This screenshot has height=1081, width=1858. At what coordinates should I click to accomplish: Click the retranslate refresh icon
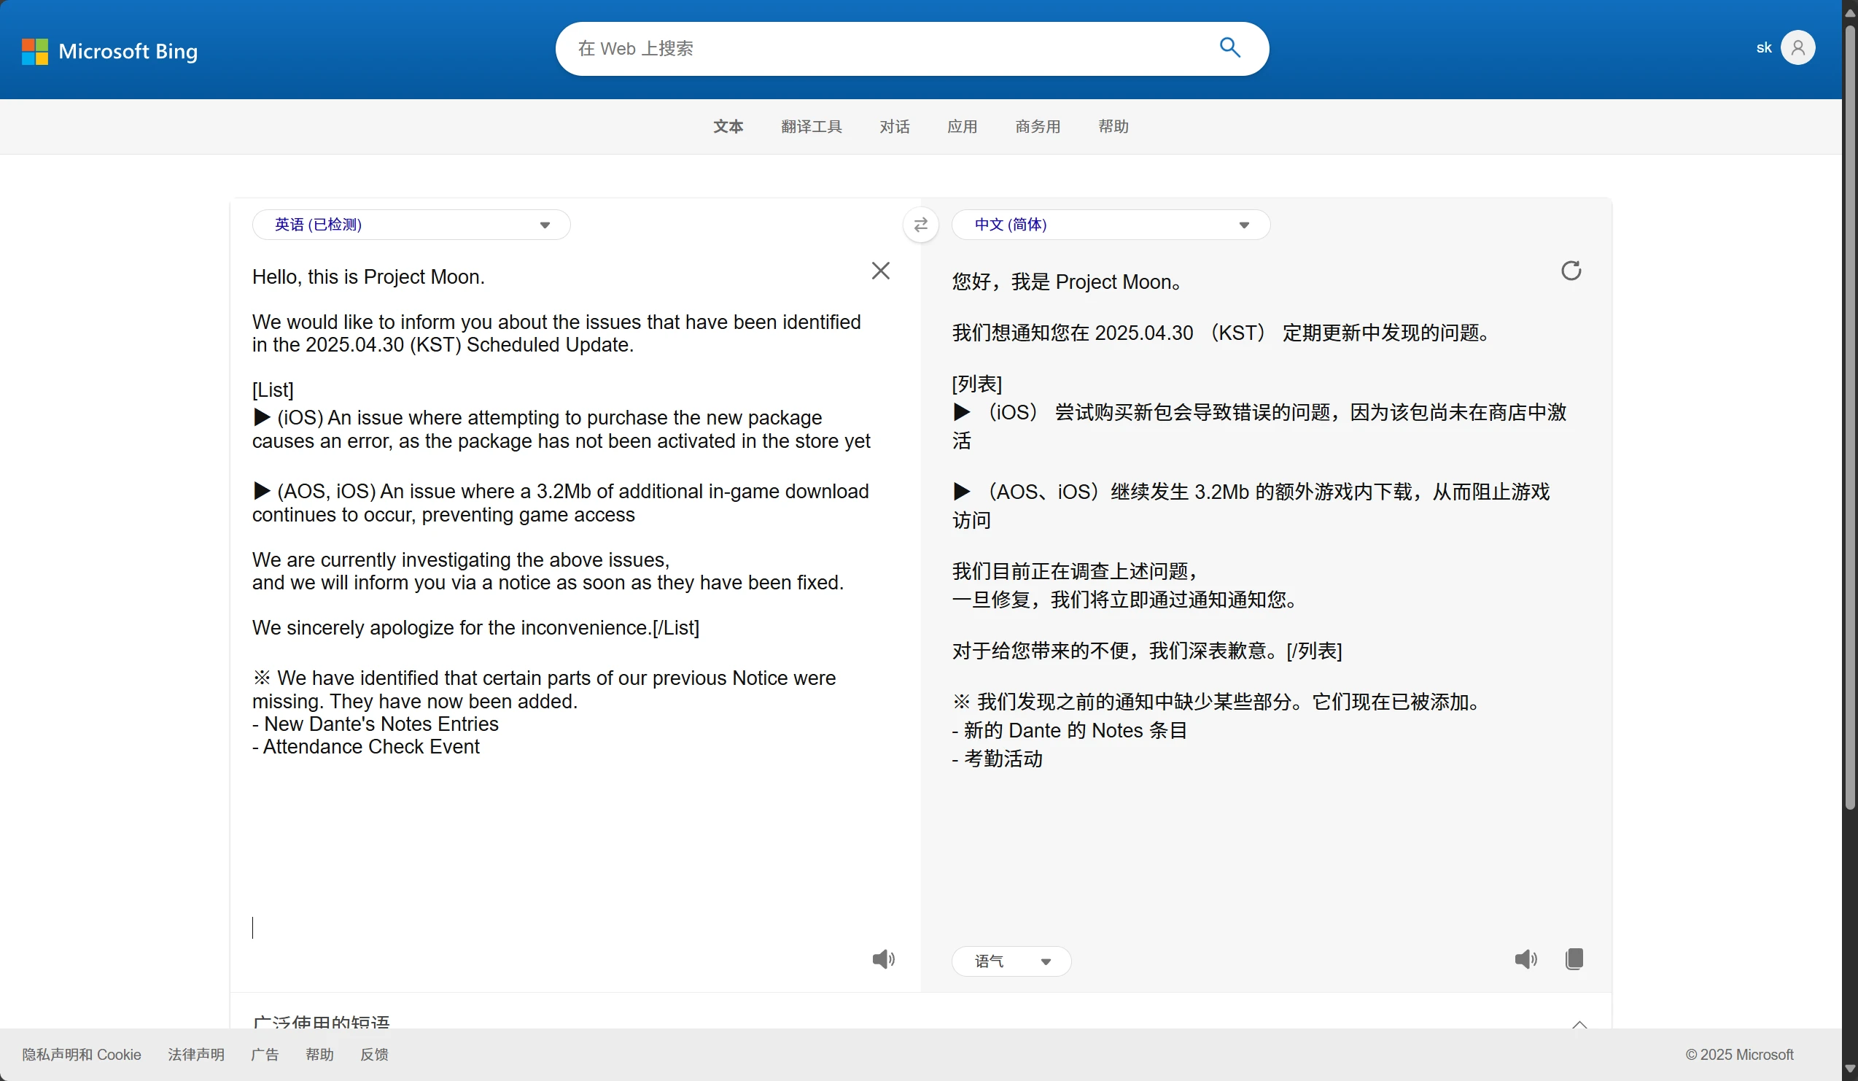click(1571, 271)
